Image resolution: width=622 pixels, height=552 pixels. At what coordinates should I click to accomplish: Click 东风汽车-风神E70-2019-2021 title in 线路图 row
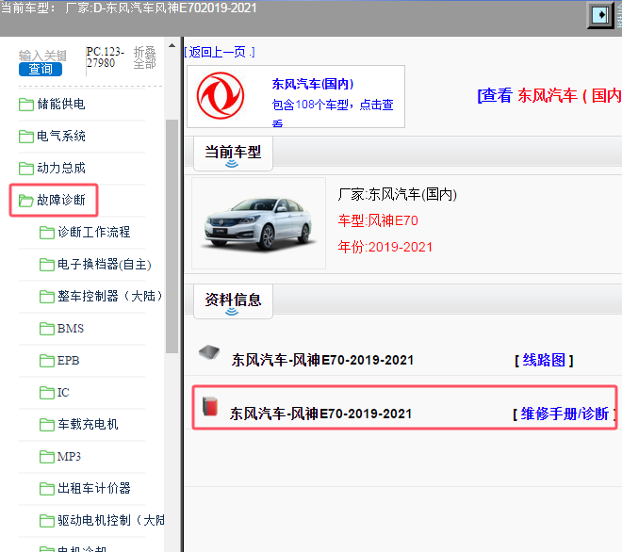tap(322, 360)
